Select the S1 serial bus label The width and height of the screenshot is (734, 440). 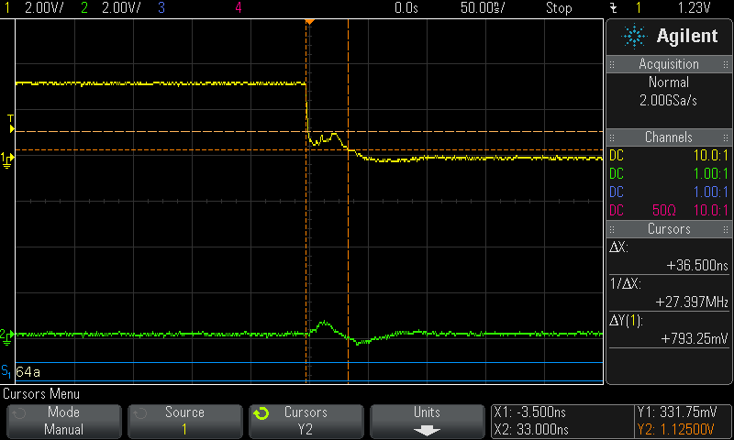click(6, 371)
